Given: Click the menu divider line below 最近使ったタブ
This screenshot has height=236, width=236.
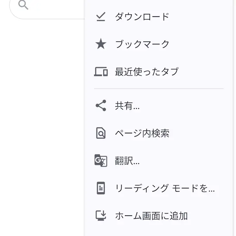Looking at the screenshot, I should coord(159,88).
